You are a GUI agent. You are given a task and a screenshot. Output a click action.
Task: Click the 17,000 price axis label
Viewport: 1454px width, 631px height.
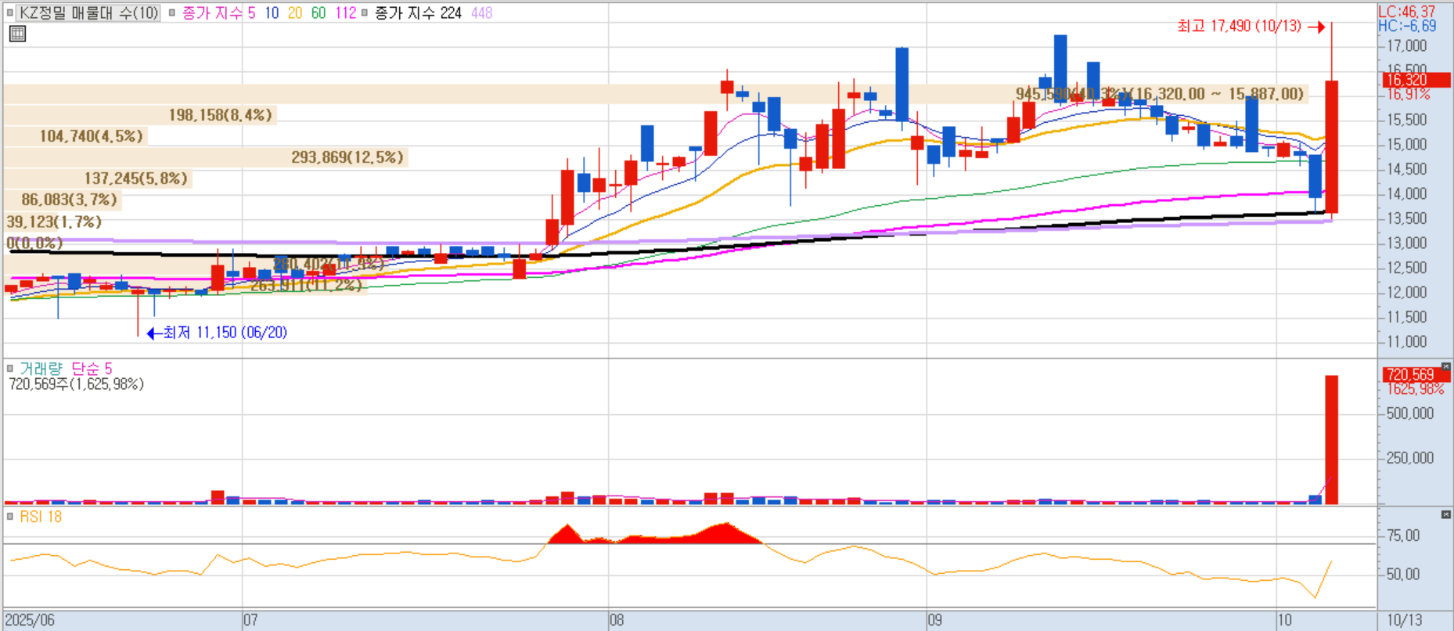pyautogui.click(x=1406, y=46)
